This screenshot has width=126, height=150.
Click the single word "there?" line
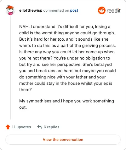point(26,89)
